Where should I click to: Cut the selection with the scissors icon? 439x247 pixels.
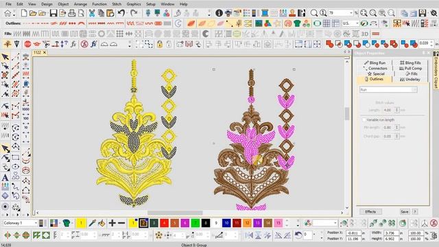point(92,13)
